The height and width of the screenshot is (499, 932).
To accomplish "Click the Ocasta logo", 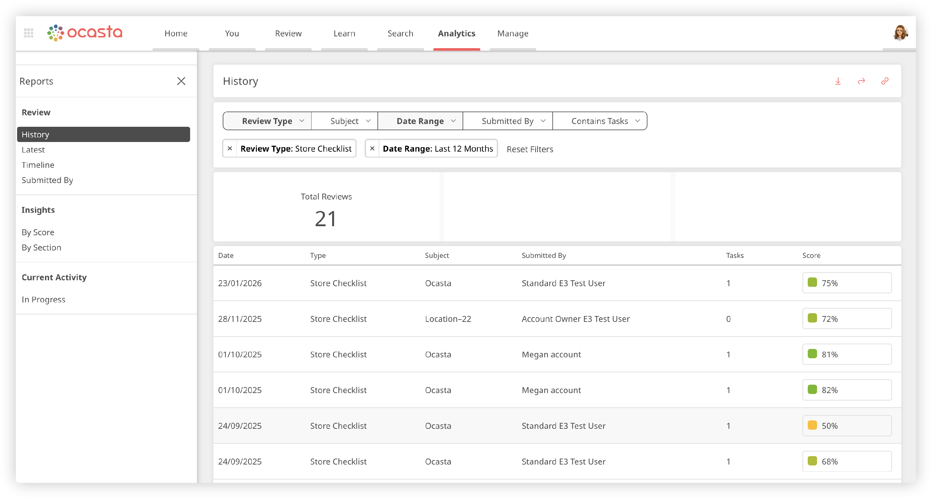I will tap(85, 33).
